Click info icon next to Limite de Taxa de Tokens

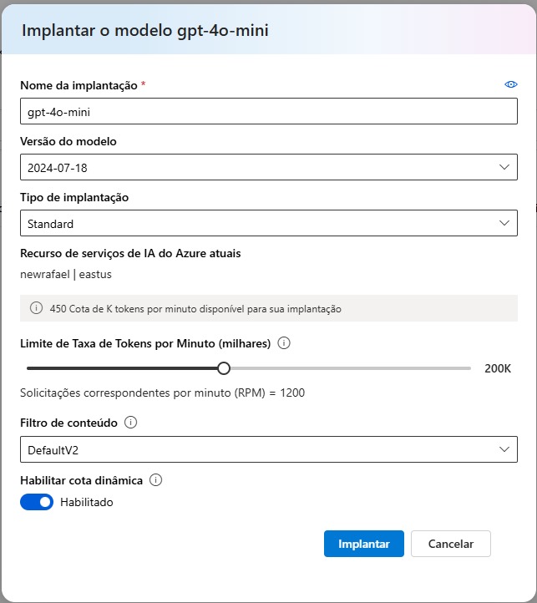point(283,343)
